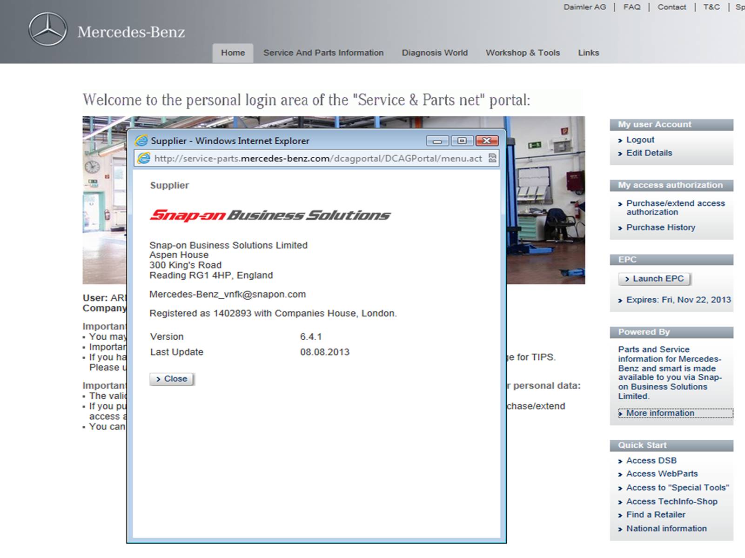The width and height of the screenshot is (745, 558).
Task: Click Access WebParts link
Action: 662,473
